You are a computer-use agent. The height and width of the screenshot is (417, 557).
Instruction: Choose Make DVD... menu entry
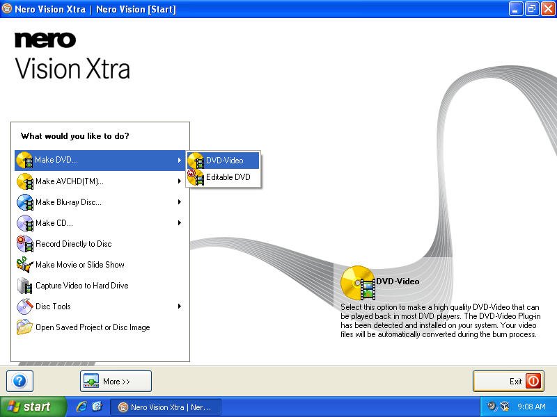tap(100, 161)
